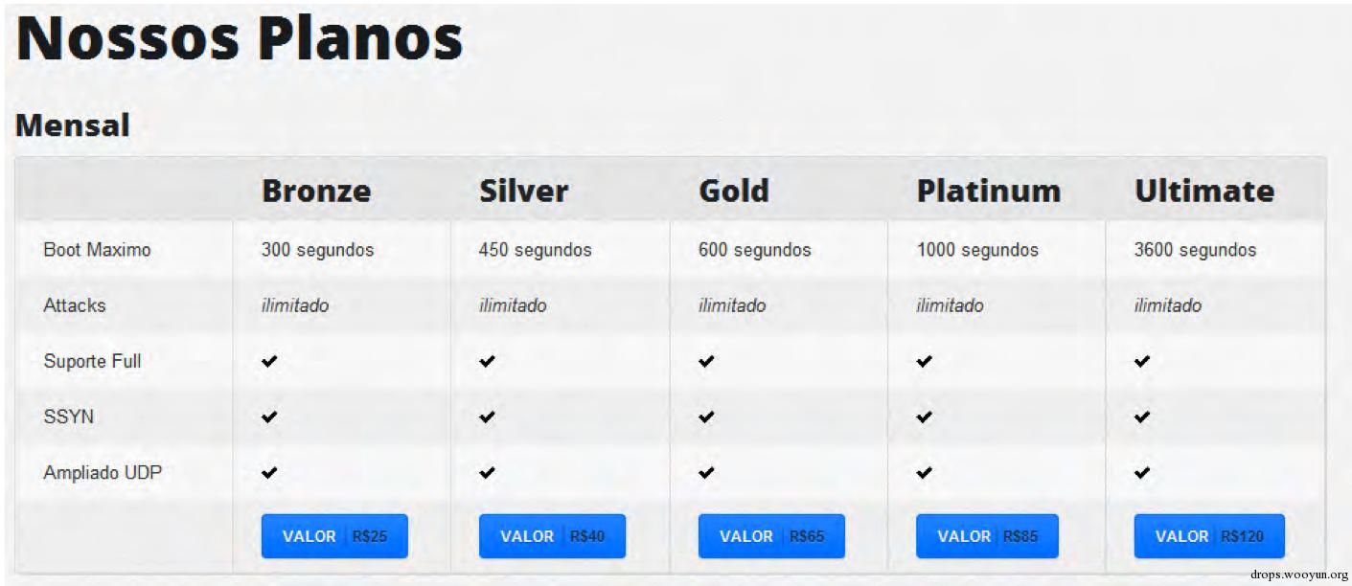This screenshot has height=586, width=1352.
Task: Click the Platinum 1000 segundos cell
Action: click(977, 250)
